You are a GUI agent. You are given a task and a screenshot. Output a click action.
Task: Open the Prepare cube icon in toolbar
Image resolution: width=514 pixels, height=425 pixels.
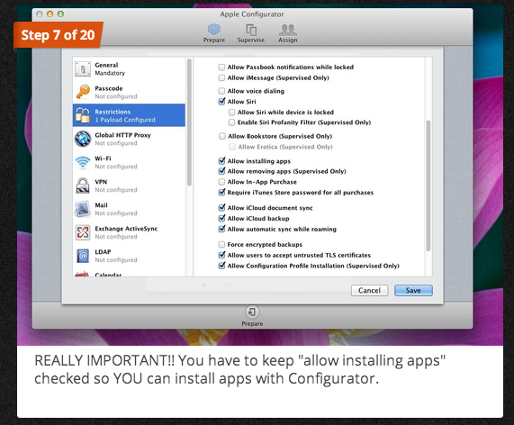214,30
